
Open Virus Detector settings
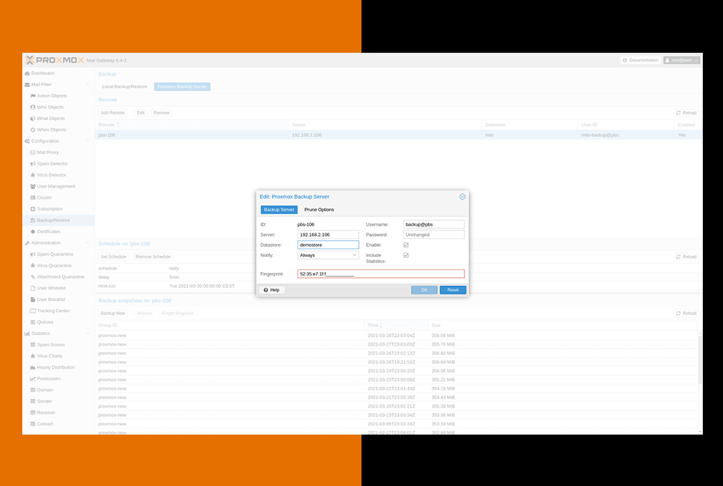51,175
